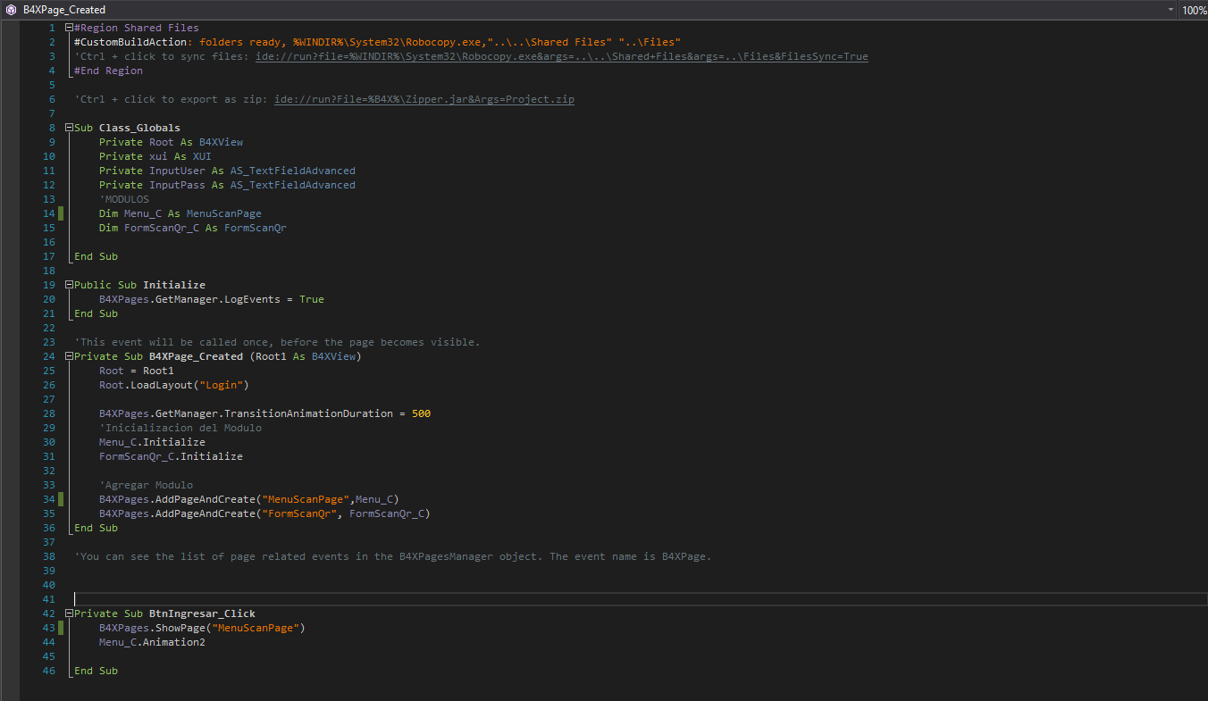The height and width of the screenshot is (701, 1208).
Task: Click the 'Agregar Modulo comment
Action: [146, 485]
